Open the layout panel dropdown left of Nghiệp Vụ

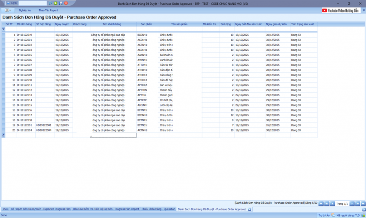click(x=8, y=10)
